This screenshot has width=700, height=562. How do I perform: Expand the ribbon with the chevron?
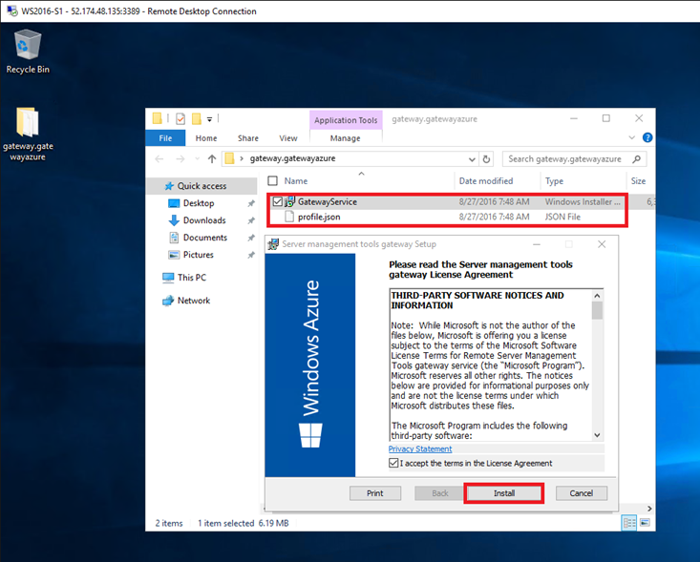pos(631,137)
